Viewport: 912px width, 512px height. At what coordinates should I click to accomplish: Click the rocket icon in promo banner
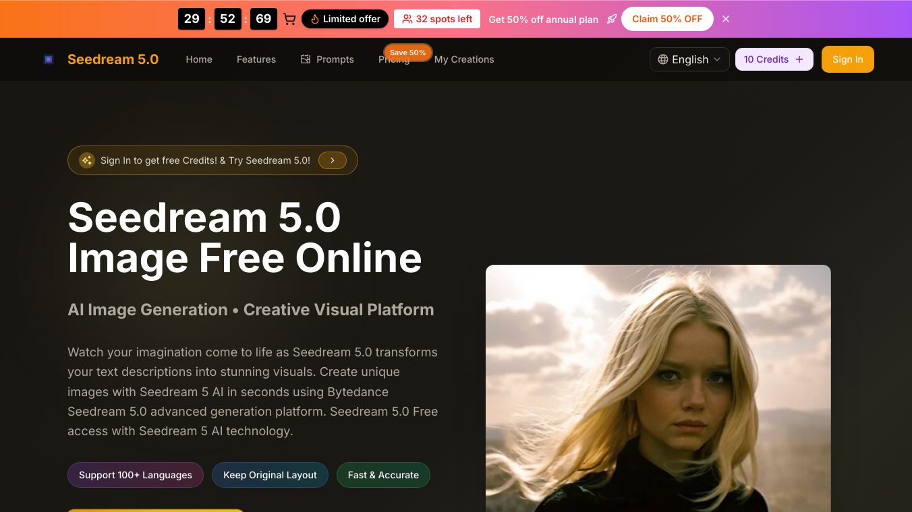click(x=612, y=19)
